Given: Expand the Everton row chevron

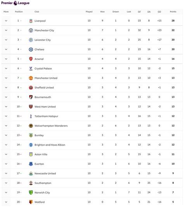Looking at the screenshot, I should (6, 164).
